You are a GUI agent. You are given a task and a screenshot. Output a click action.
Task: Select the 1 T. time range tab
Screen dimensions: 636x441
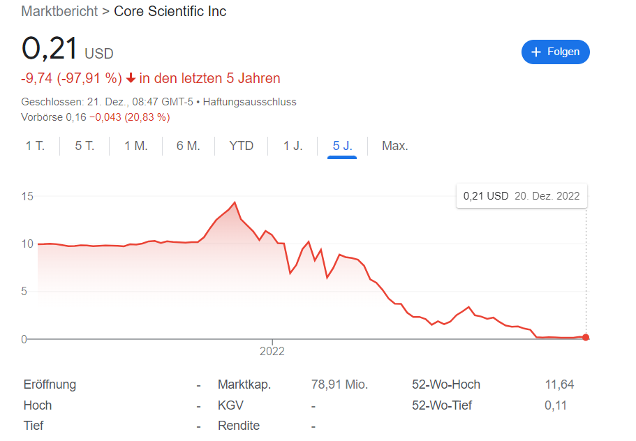(x=36, y=146)
